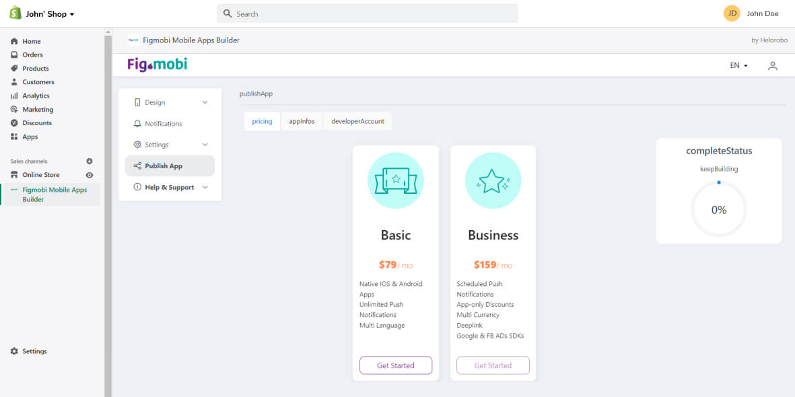Click the 0% completion progress circle

pyautogui.click(x=718, y=210)
